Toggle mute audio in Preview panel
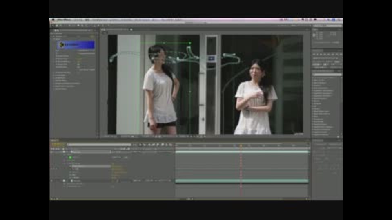This screenshot has width=392, height=220. click(x=332, y=54)
